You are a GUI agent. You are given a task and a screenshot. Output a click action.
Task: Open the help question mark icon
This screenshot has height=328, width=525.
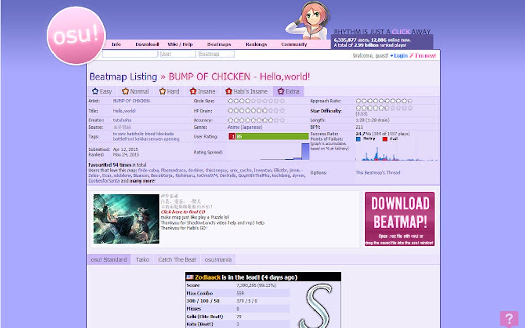[509, 319]
